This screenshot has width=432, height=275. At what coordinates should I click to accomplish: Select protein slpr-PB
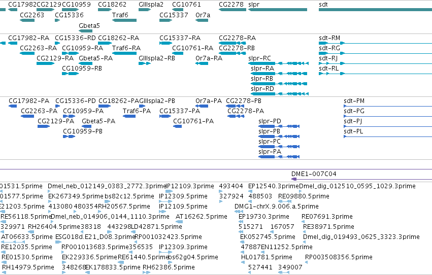click(x=279, y=136)
